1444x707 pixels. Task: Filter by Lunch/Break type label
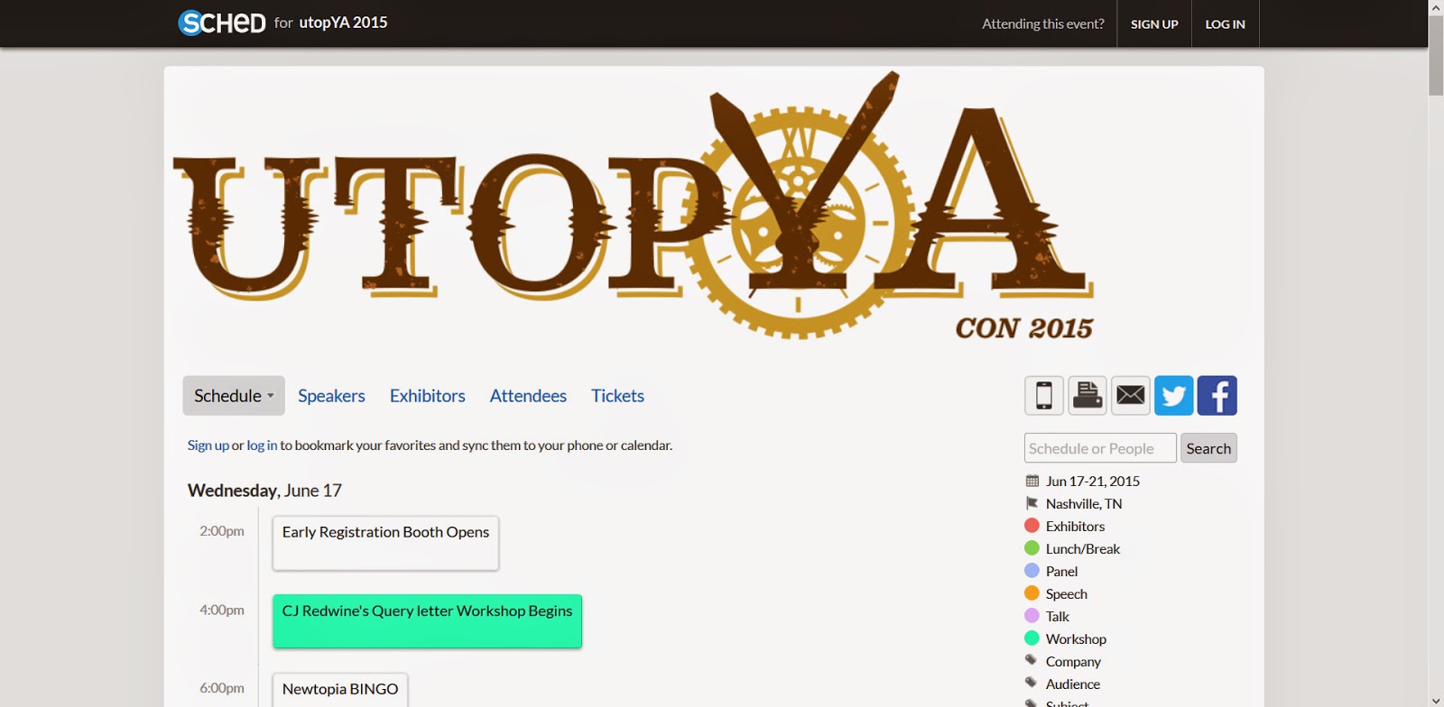coord(1083,548)
